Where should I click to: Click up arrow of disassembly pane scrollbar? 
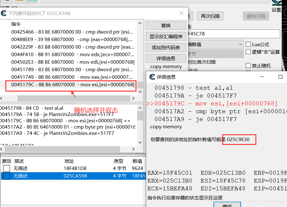pos(140,108)
